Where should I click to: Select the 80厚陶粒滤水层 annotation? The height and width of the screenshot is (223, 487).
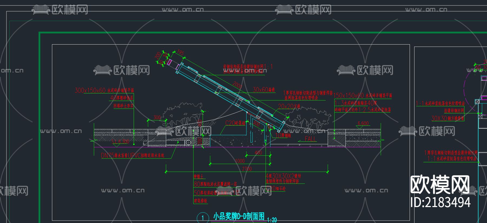[x=215, y=184]
